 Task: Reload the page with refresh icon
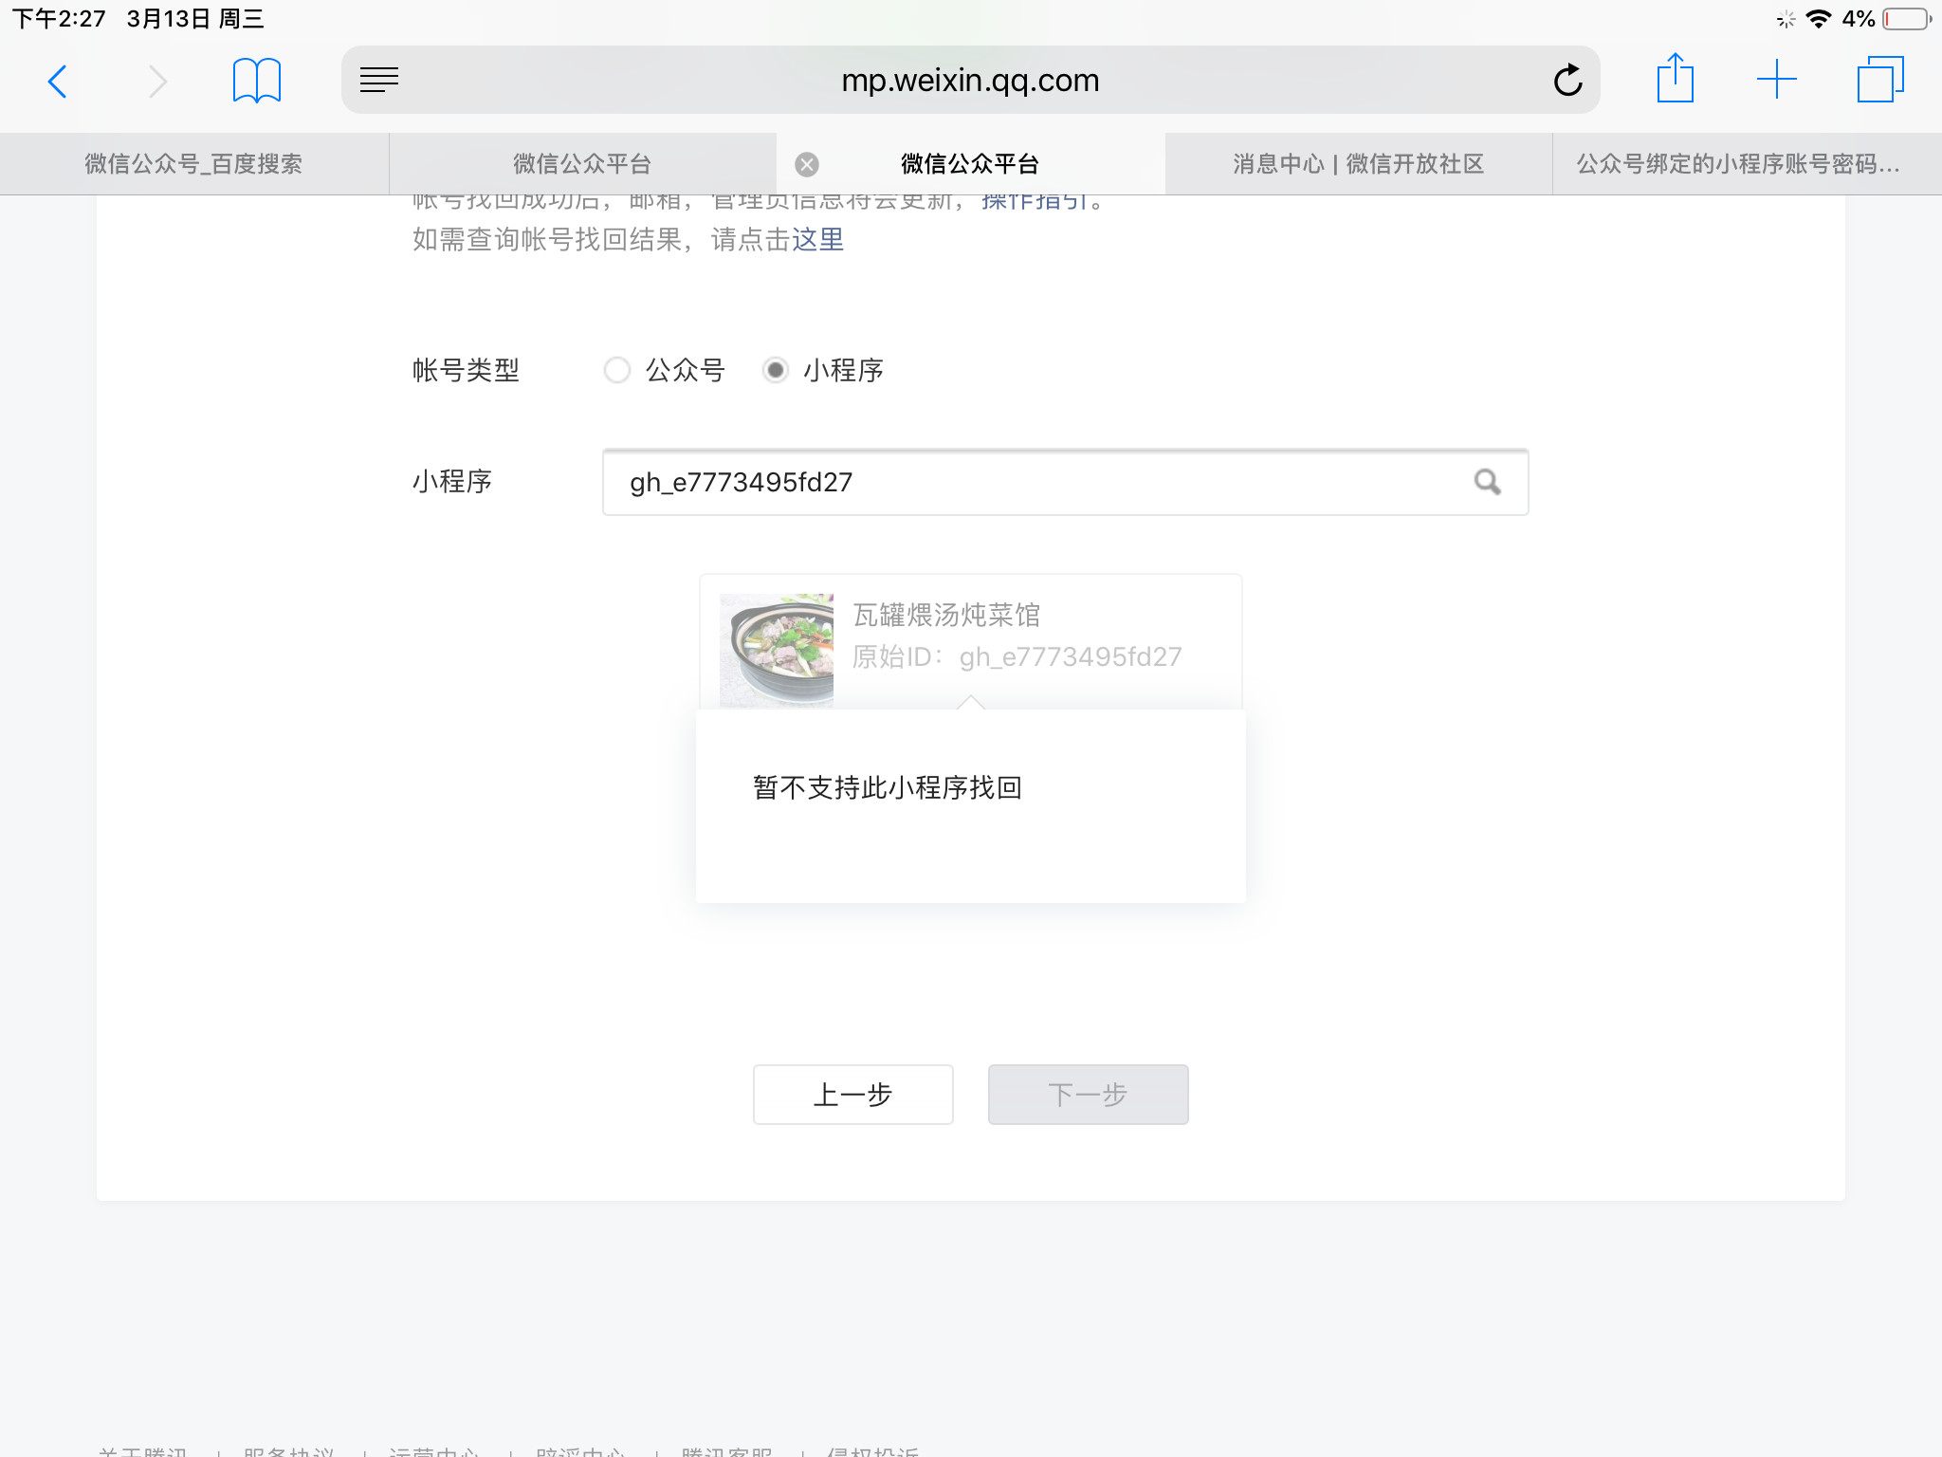coord(1567,81)
